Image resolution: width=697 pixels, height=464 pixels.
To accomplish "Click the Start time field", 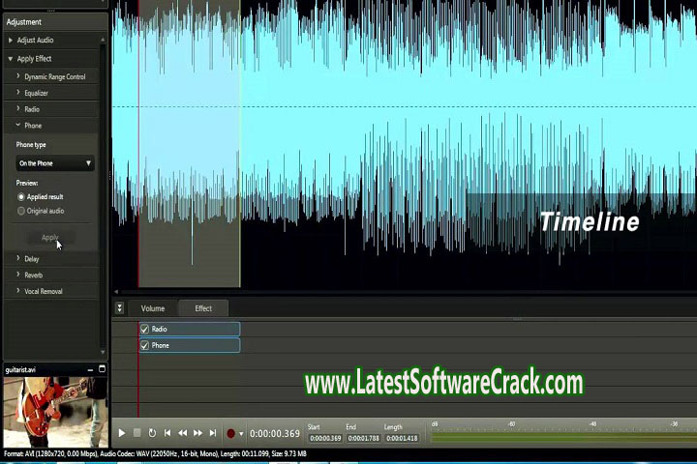I will [325, 438].
